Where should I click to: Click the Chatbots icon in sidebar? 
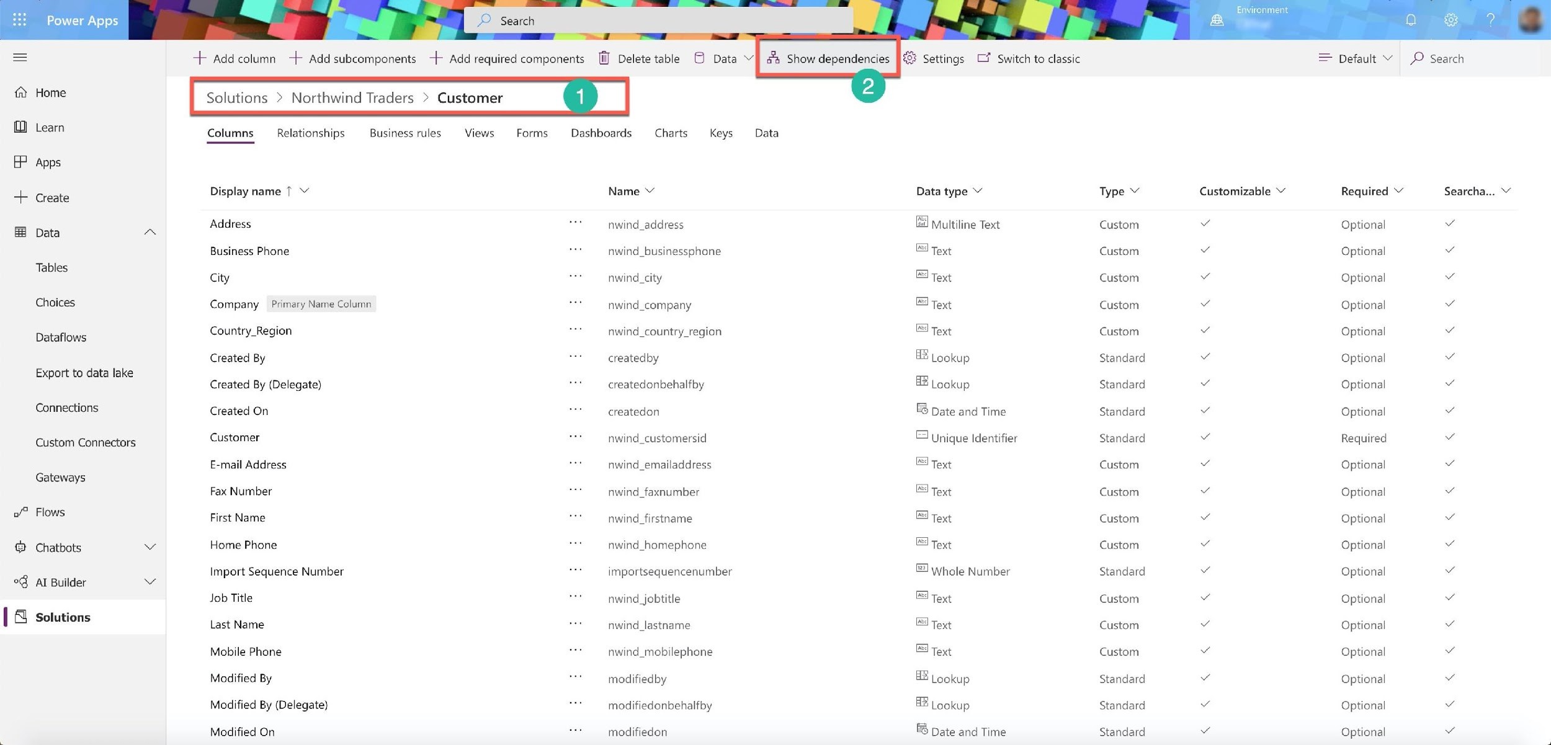pos(20,547)
